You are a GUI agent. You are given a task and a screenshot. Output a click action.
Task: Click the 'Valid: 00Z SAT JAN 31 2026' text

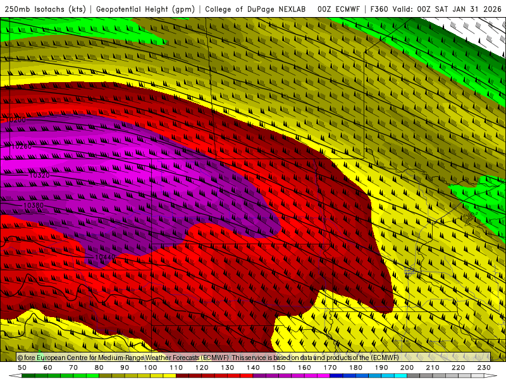coord(447,9)
